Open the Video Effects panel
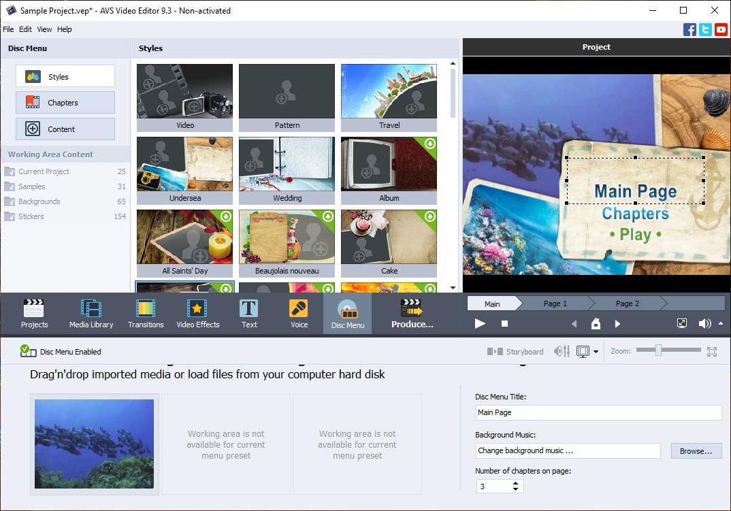The height and width of the screenshot is (511, 731). (x=198, y=314)
